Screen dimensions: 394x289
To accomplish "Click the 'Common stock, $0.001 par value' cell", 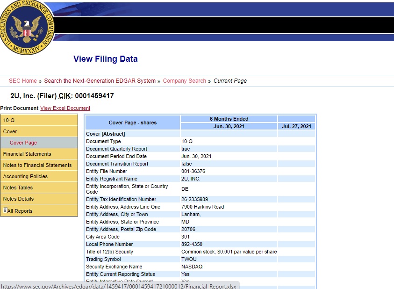I will point(229,252).
